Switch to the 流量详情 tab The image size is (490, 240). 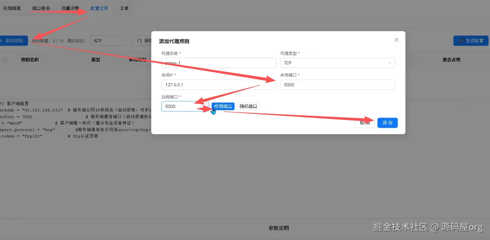pyautogui.click(x=70, y=8)
